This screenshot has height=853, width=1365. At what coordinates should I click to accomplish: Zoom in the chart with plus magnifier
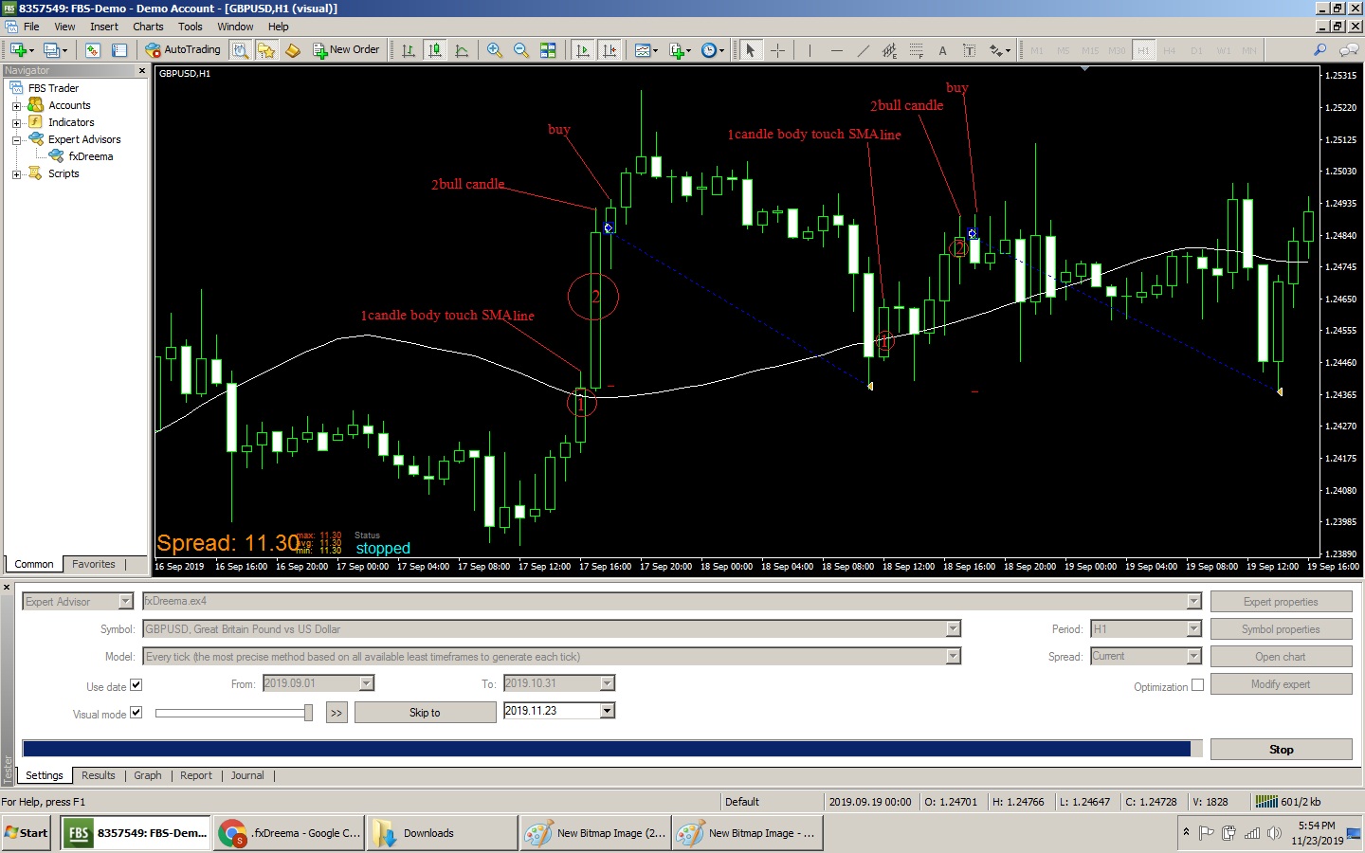(495, 50)
